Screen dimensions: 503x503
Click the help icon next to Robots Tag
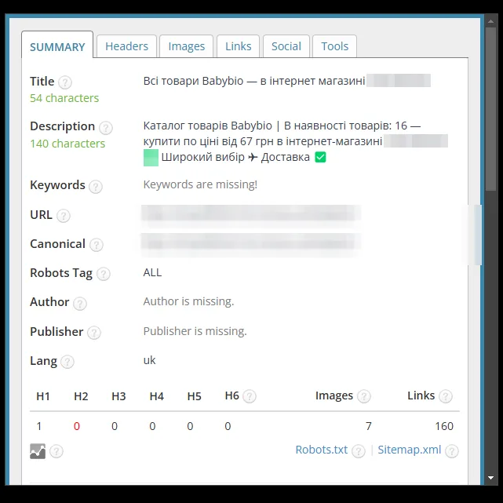tap(104, 274)
